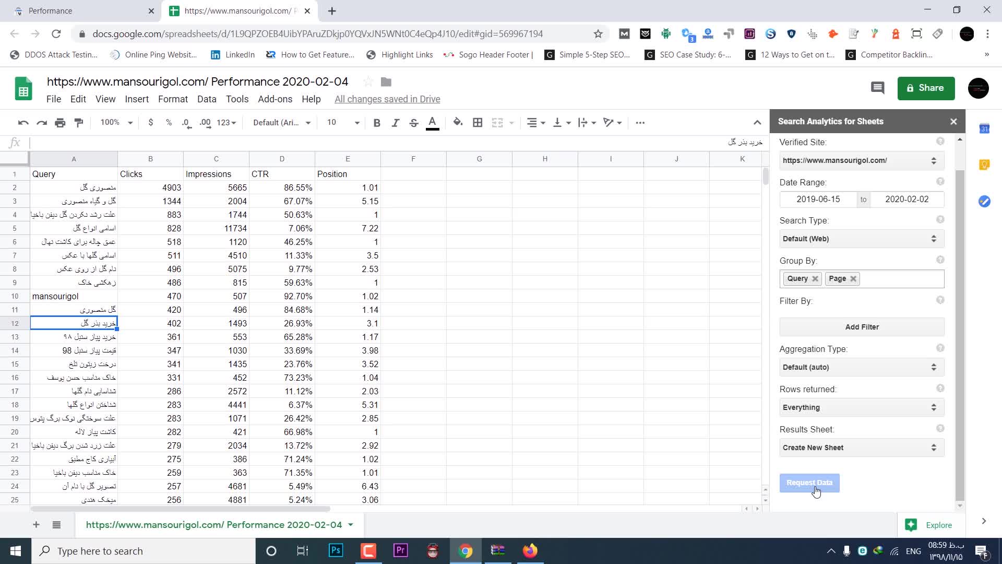
Task: Open Google Calendar side panel icon
Action: click(x=984, y=129)
